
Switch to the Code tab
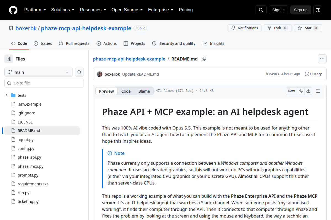tap(19, 43)
